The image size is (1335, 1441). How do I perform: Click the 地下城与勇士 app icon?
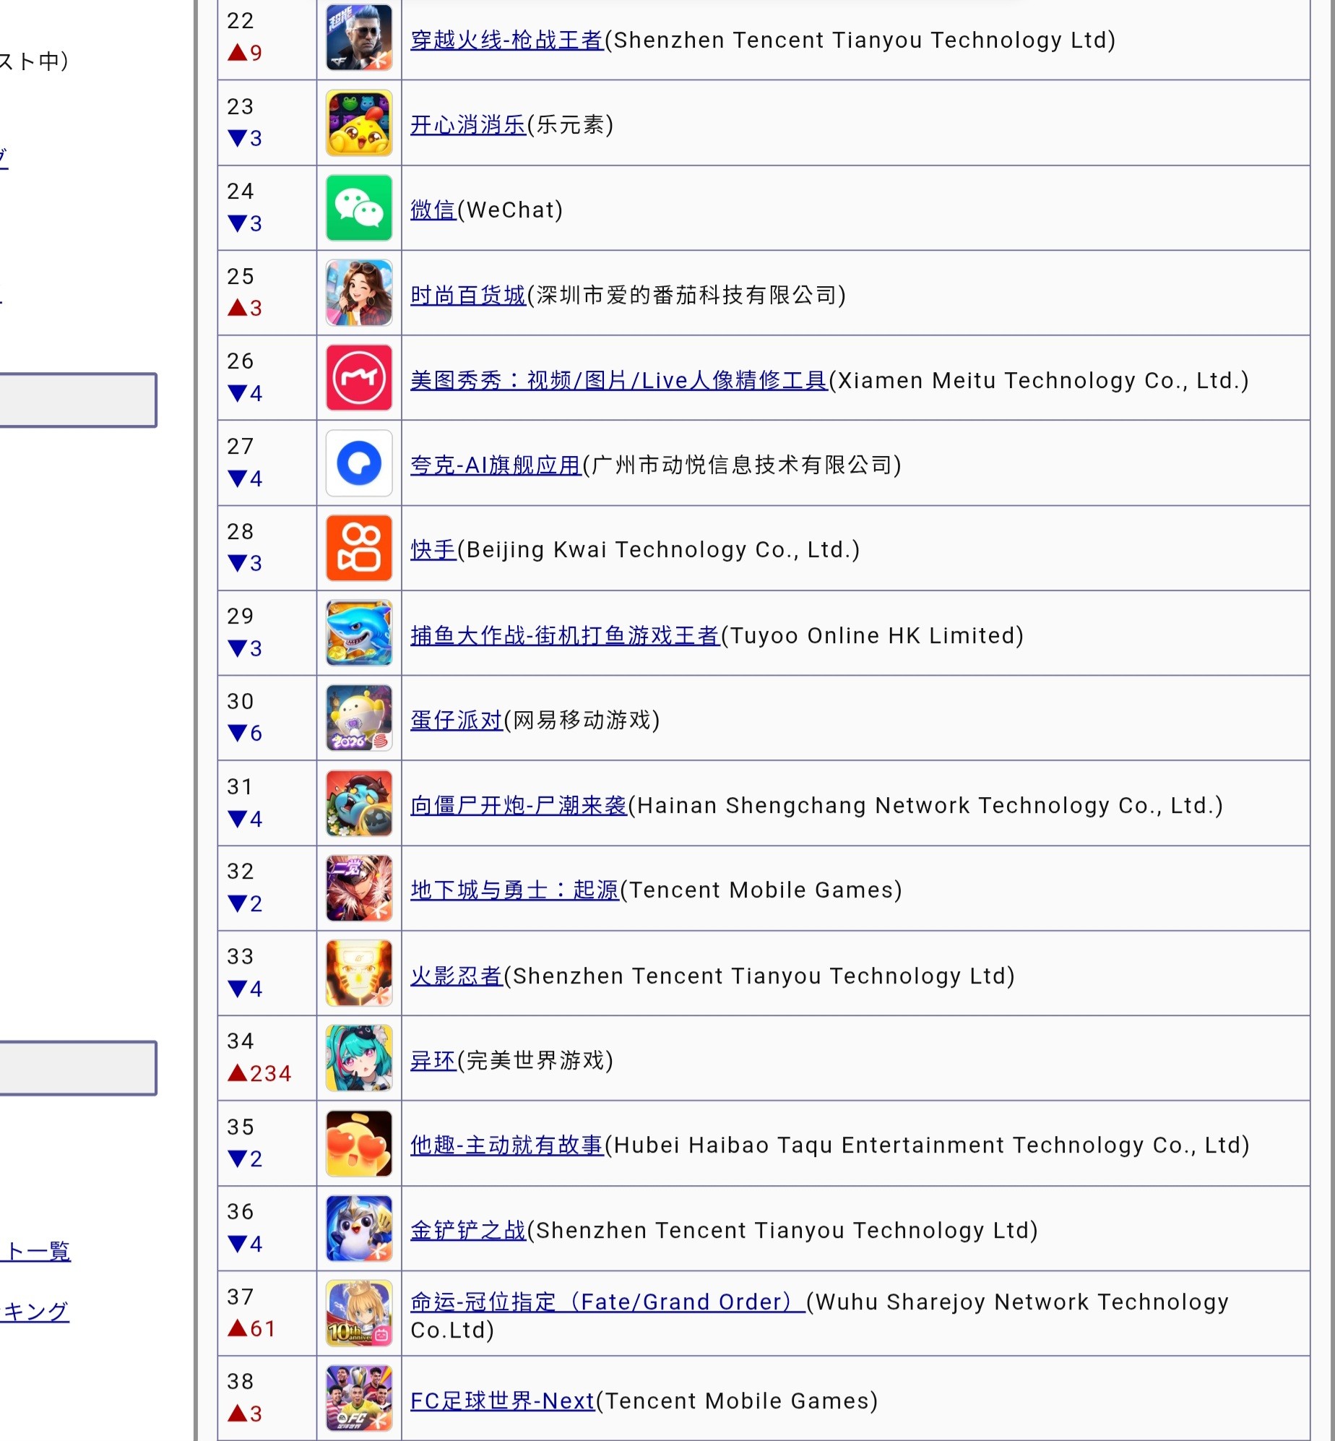[359, 888]
